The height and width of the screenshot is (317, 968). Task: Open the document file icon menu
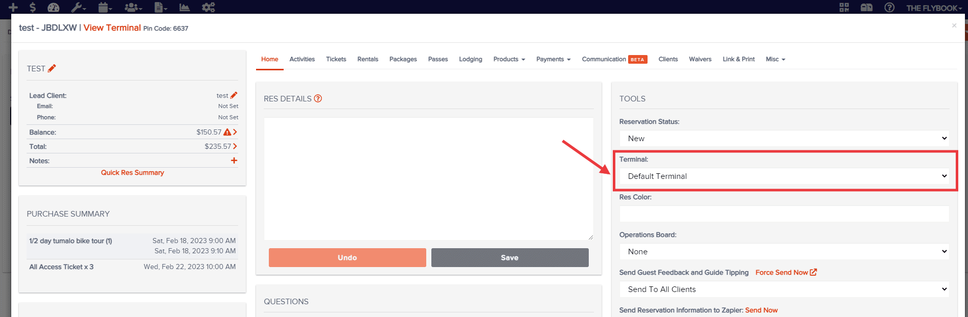point(160,7)
